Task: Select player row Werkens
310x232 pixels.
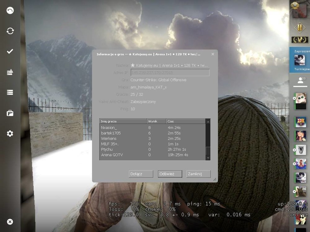Action: (153, 139)
